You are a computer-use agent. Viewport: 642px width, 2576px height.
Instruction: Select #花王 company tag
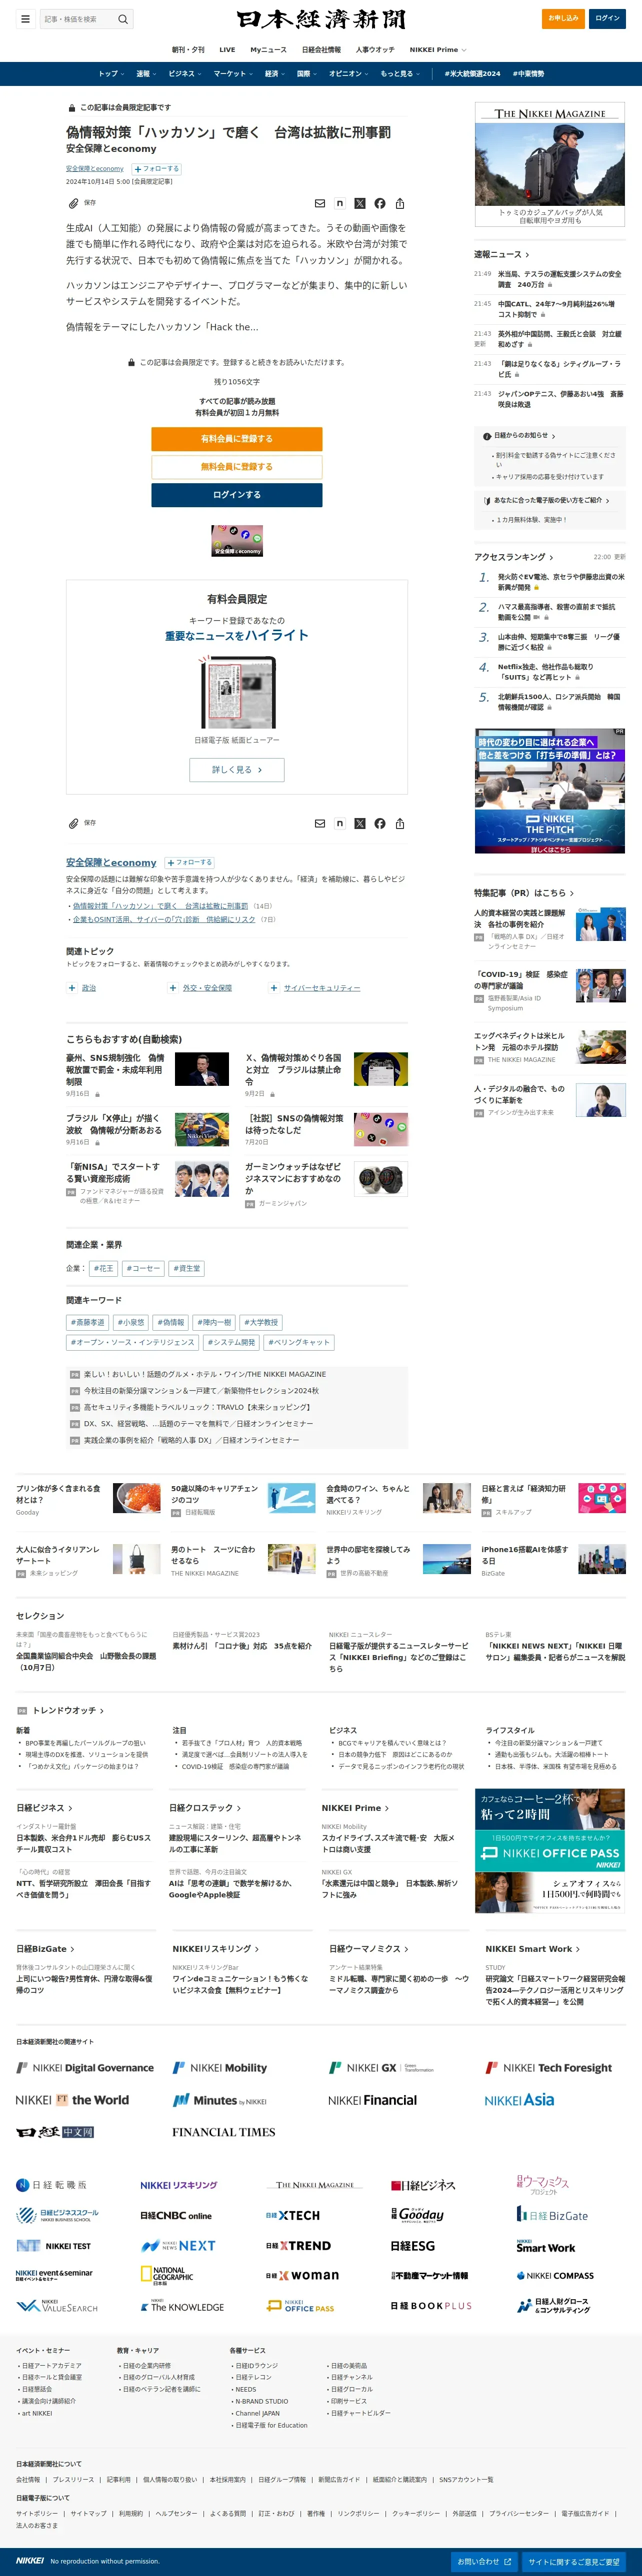pos(104,1268)
